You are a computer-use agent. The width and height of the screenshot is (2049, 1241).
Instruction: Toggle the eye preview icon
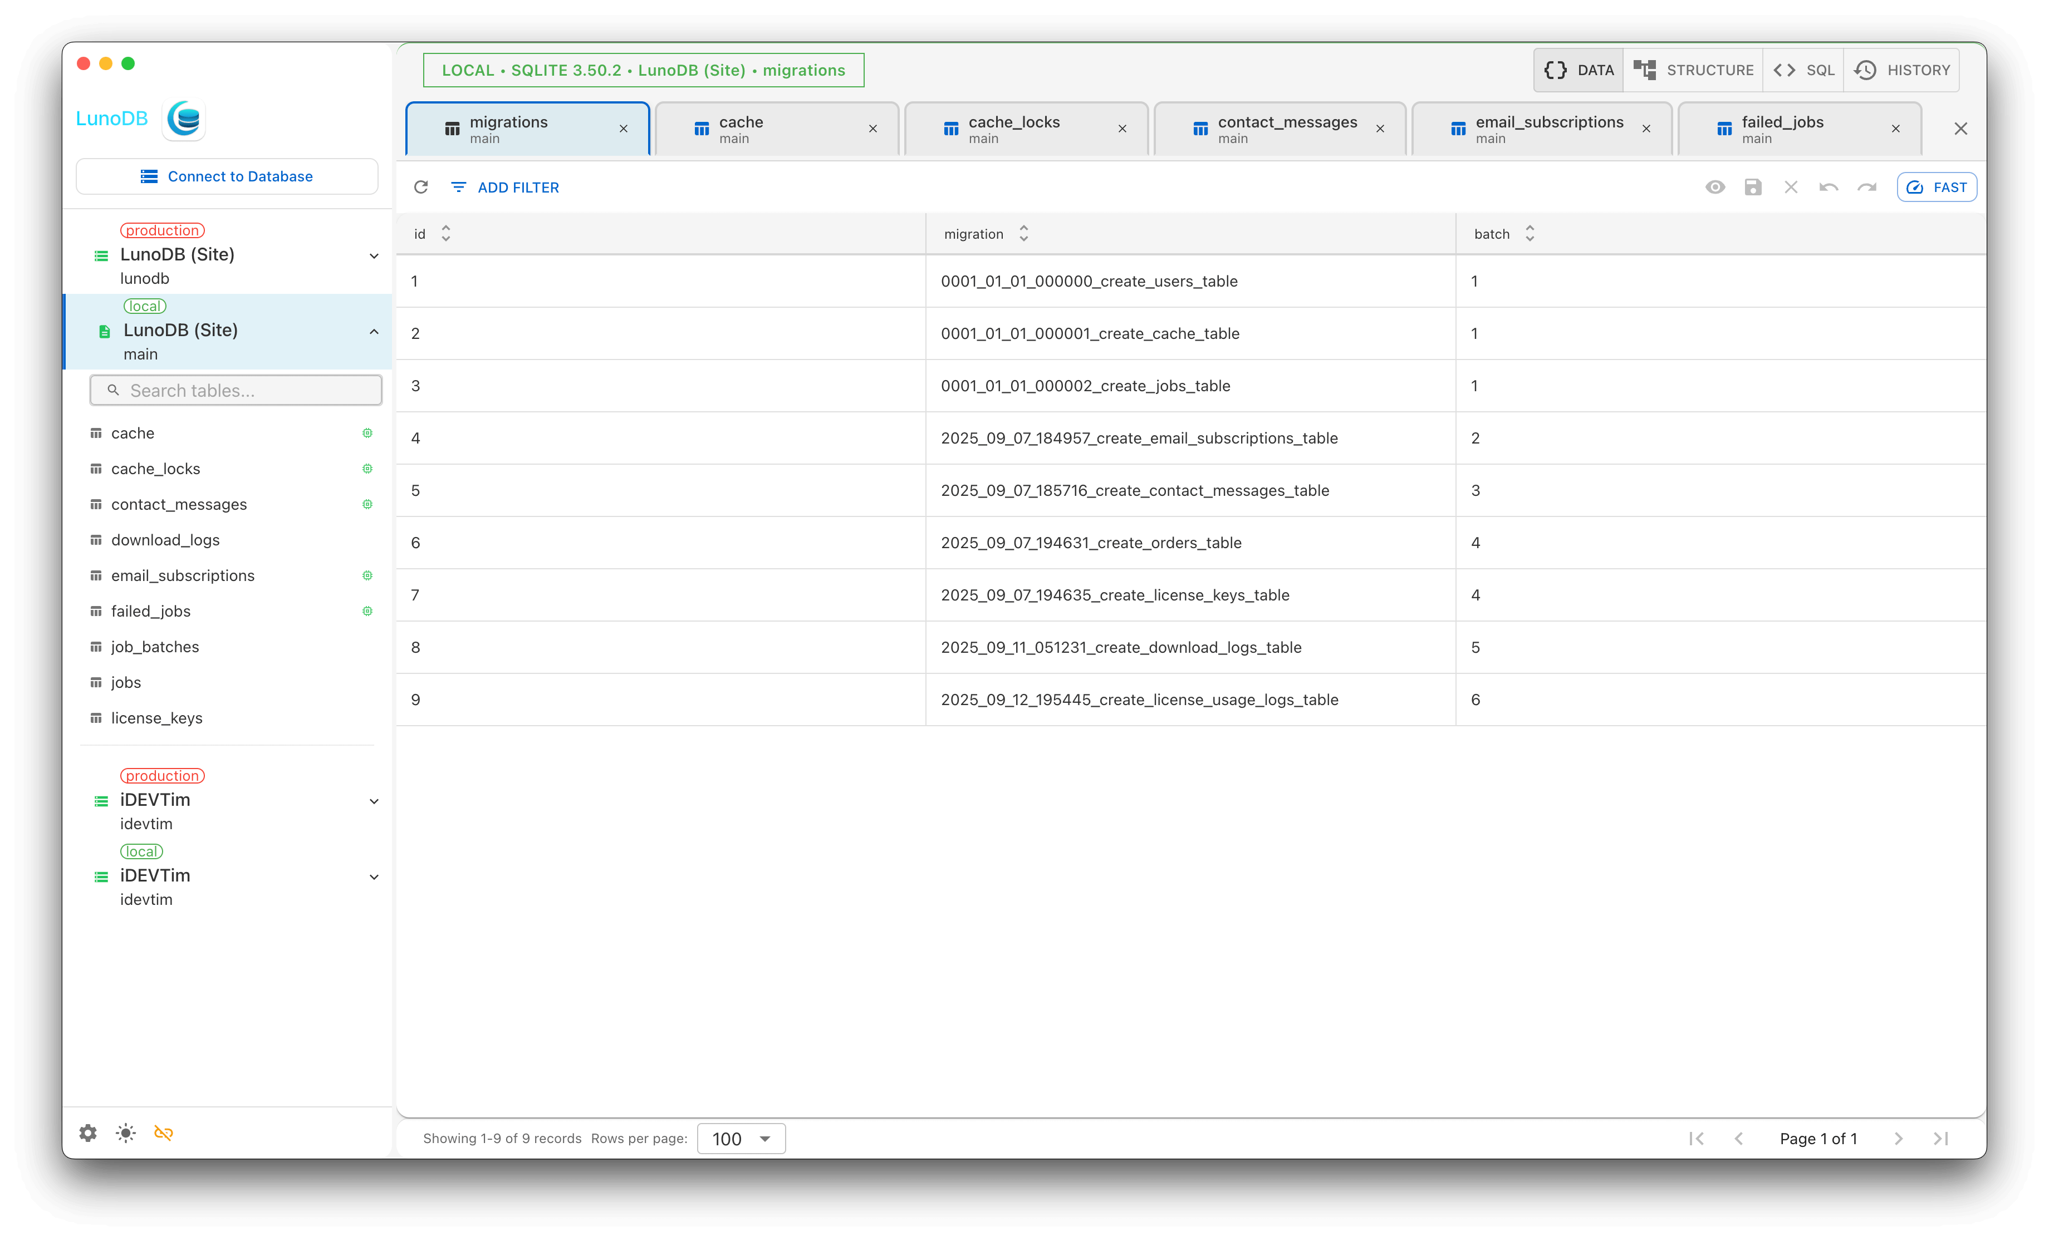[1715, 187]
